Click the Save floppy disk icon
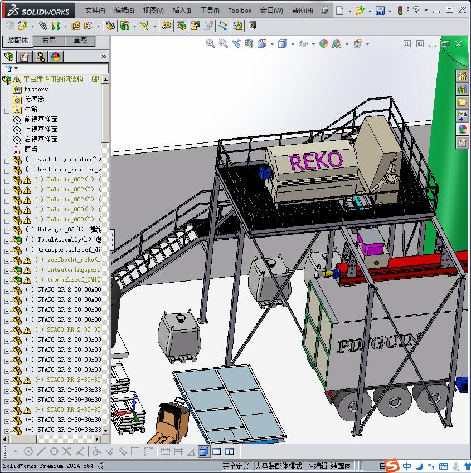The width and height of the screenshot is (471, 473). [x=380, y=11]
